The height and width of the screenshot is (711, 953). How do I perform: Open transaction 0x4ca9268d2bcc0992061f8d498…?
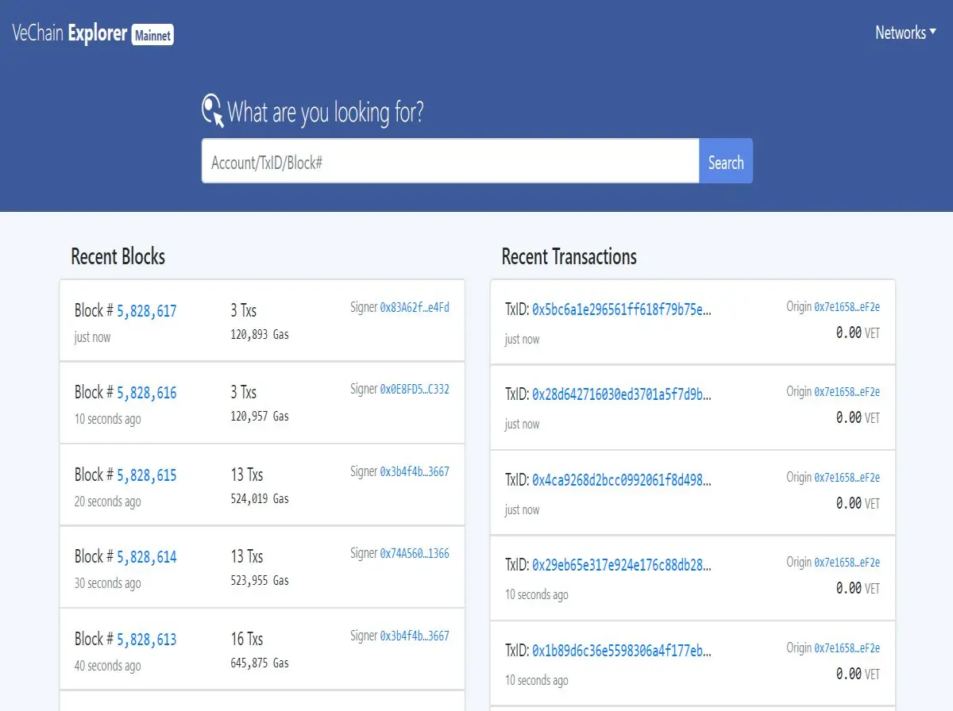pyautogui.click(x=622, y=480)
